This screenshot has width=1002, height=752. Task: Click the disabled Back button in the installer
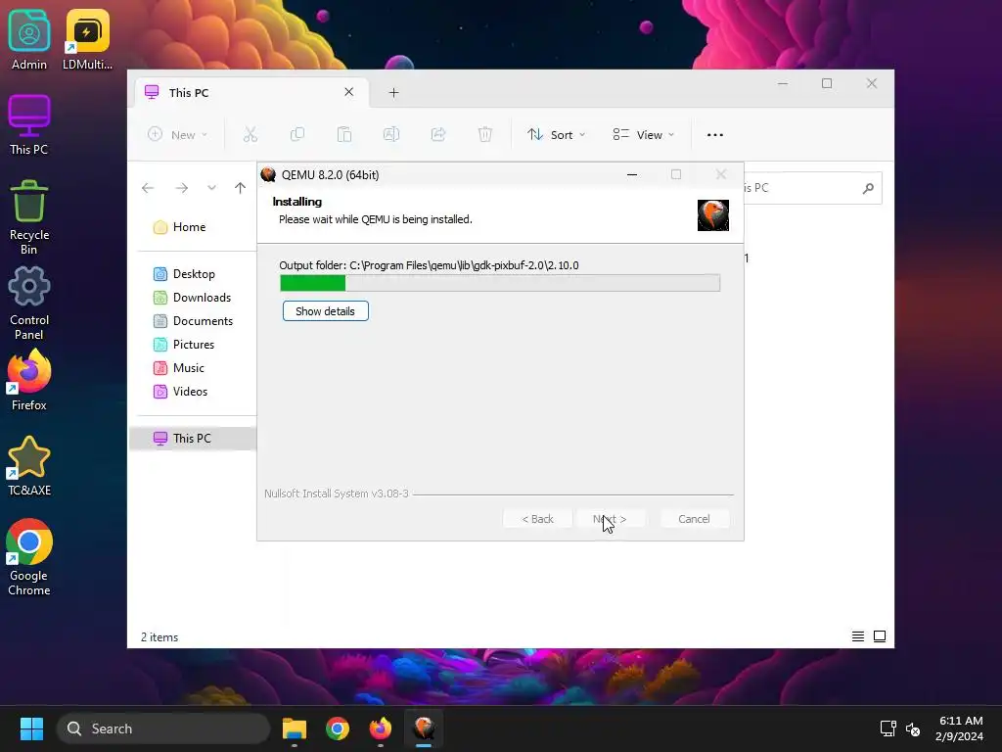click(x=537, y=519)
